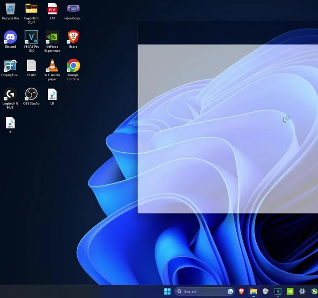Click the Logitech G HUB shortcut

point(10,94)
